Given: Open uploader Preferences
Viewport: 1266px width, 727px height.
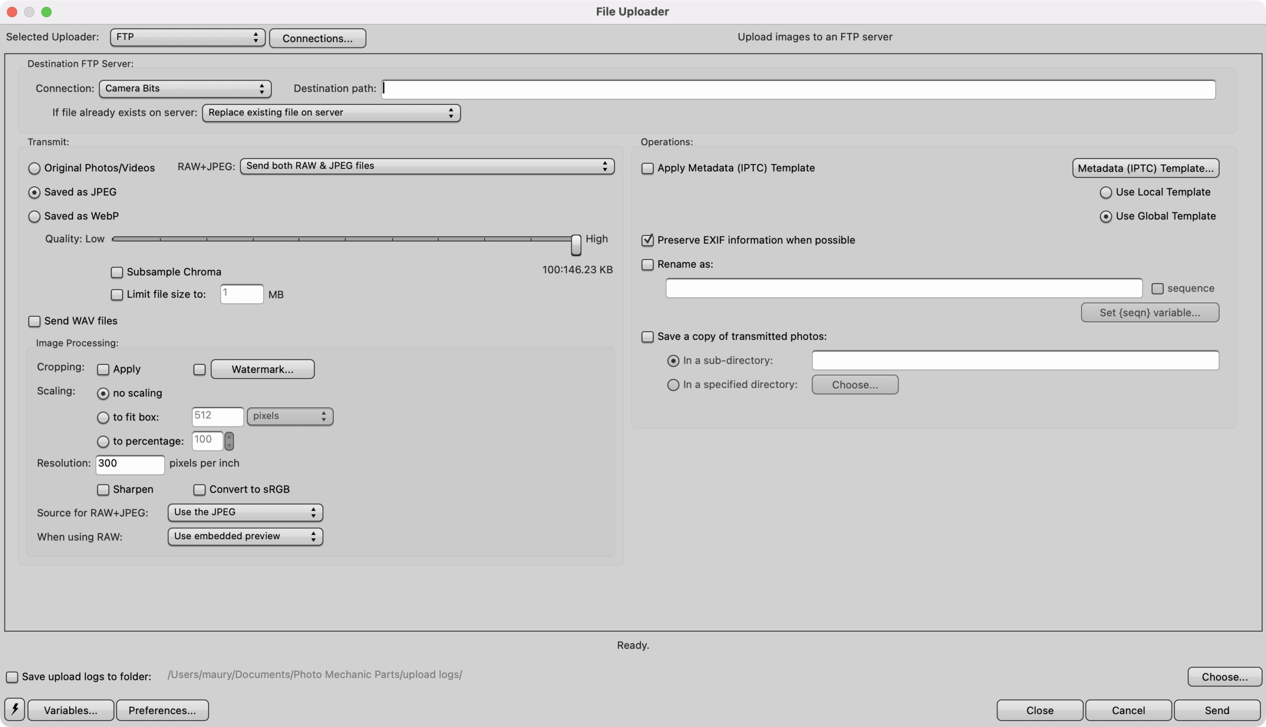Looking at the screenshot, I should tap(162, 710).
